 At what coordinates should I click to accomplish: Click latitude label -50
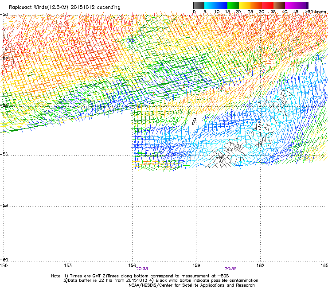click(x=4, y=15)
